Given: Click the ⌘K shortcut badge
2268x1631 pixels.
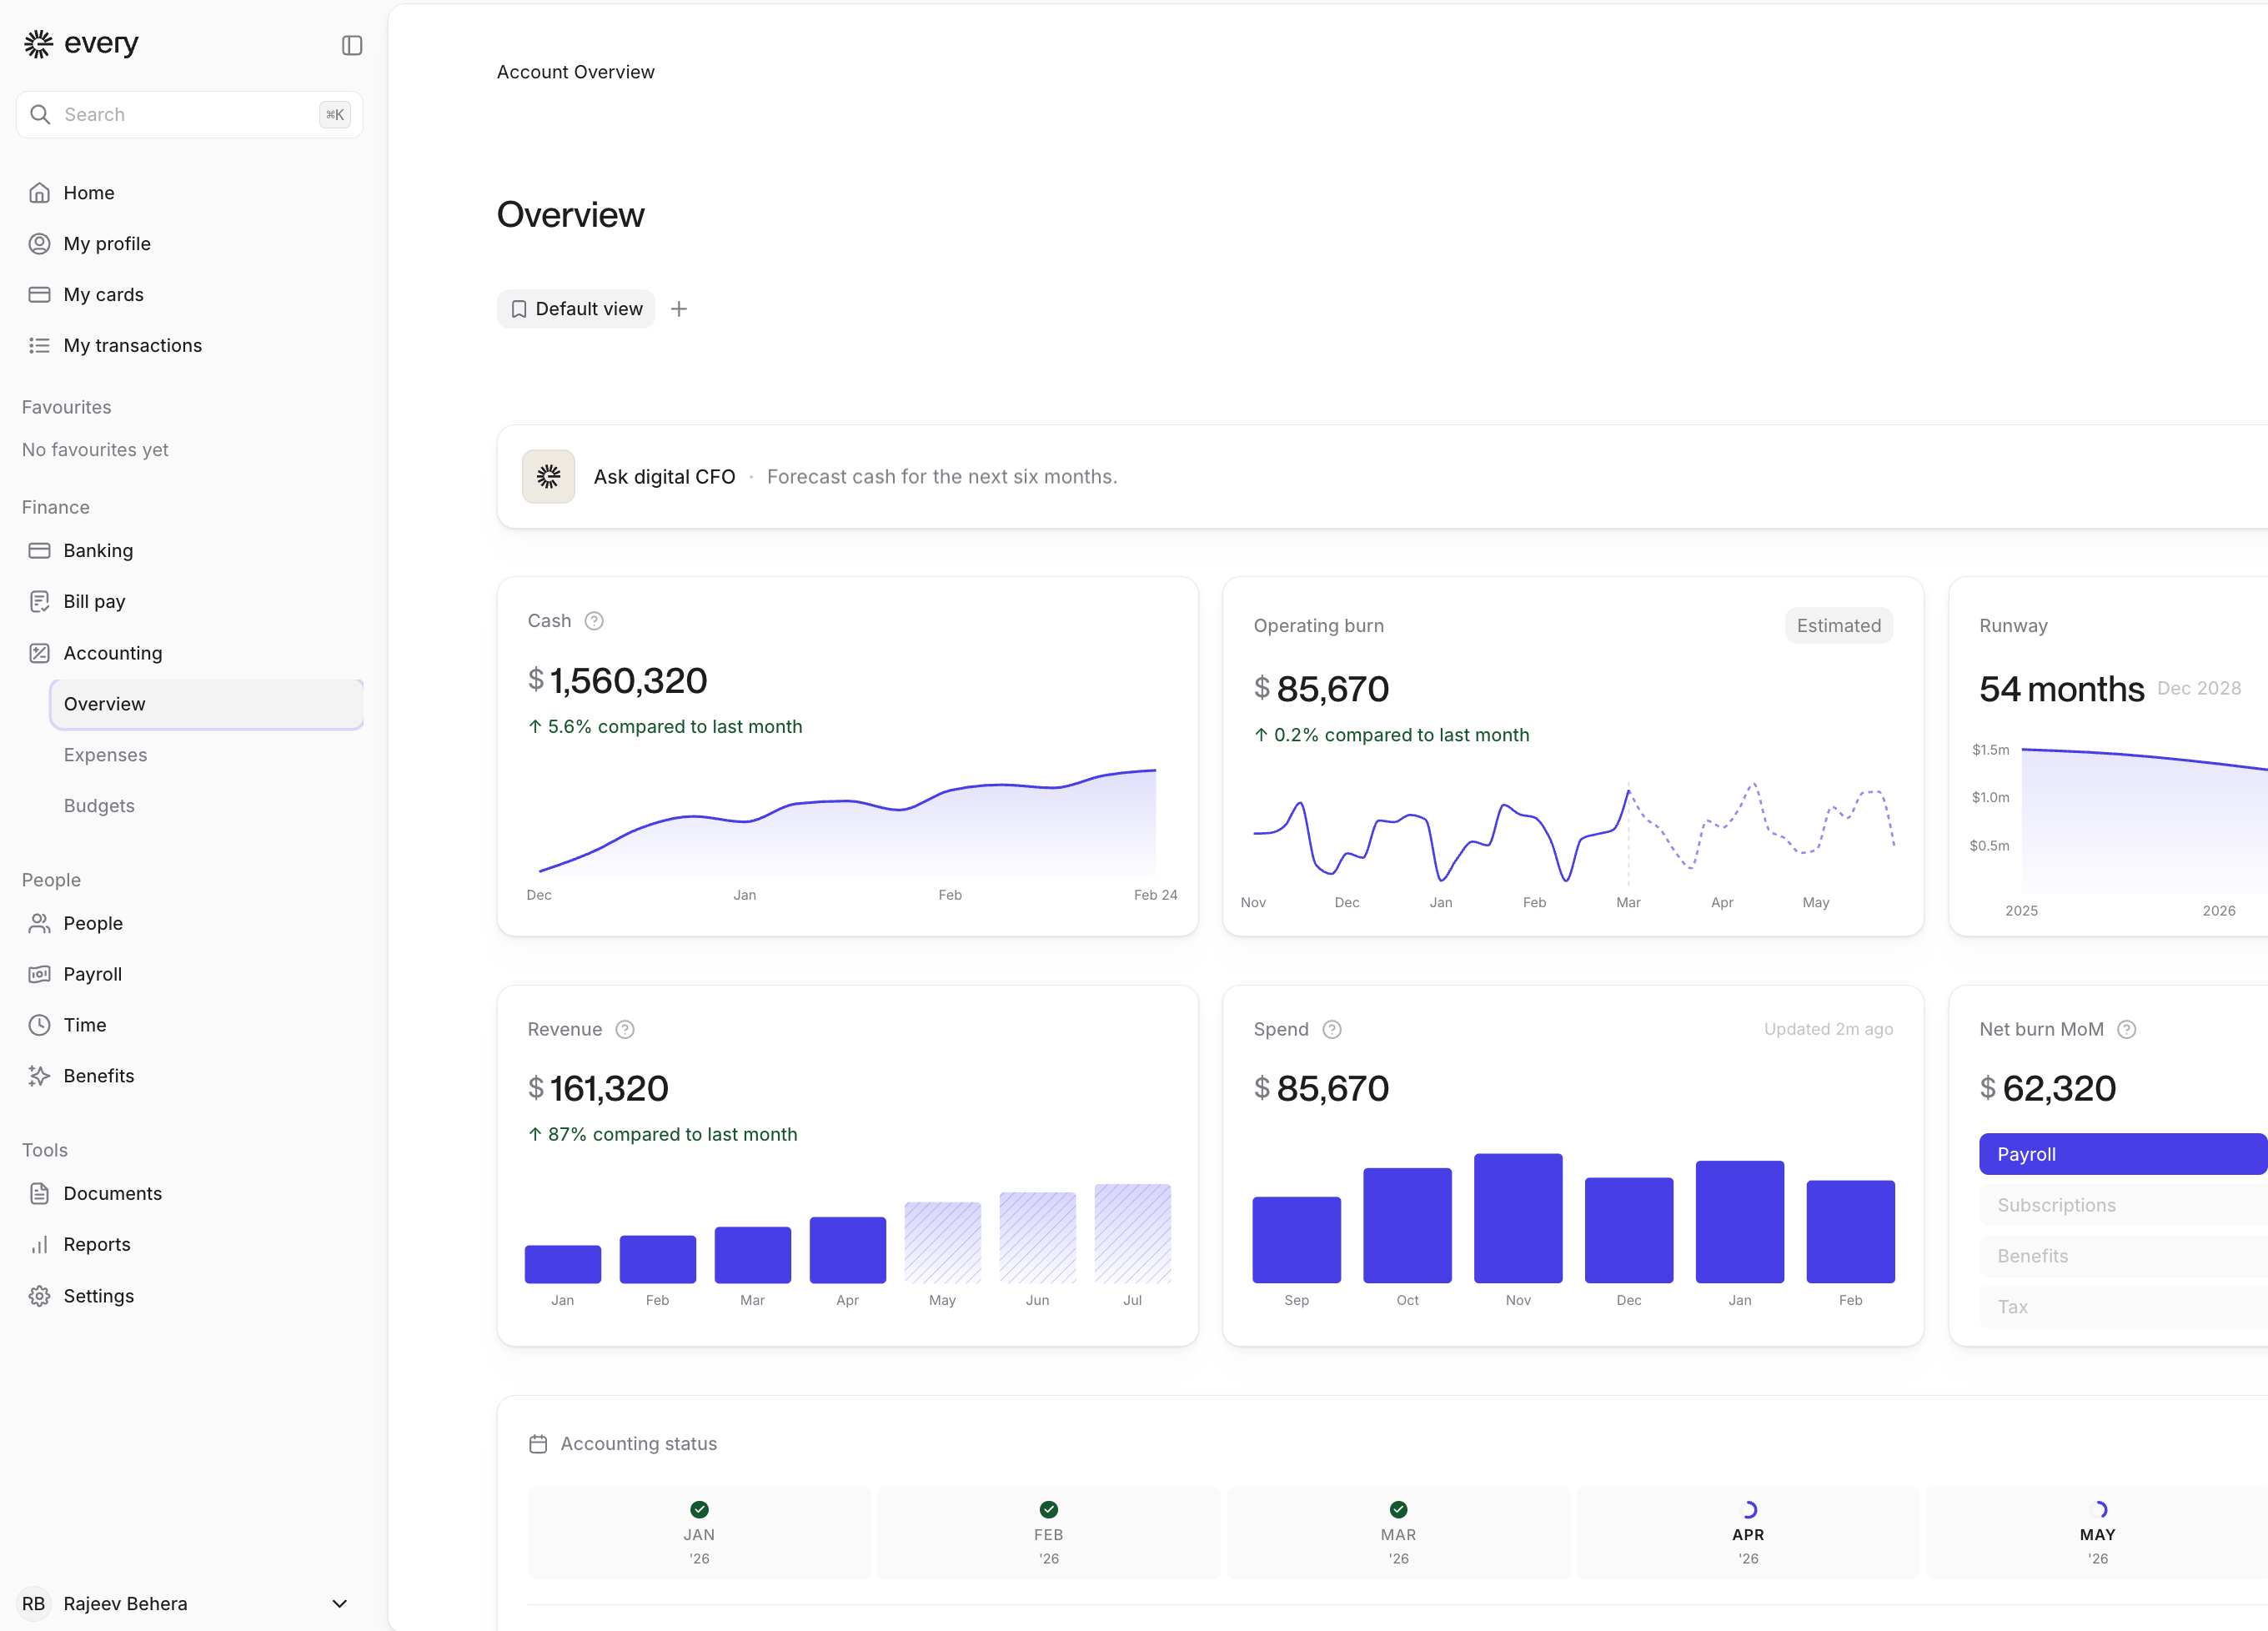Looking at the screenshot, I should click(335, 114).
